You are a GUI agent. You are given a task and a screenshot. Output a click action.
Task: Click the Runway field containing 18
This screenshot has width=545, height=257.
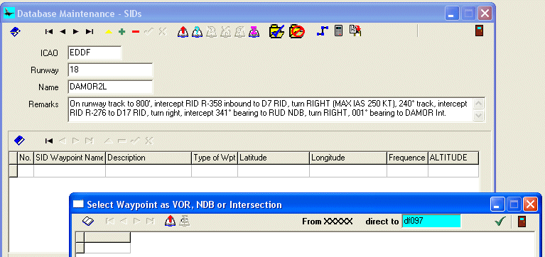[x=110, y=70]
